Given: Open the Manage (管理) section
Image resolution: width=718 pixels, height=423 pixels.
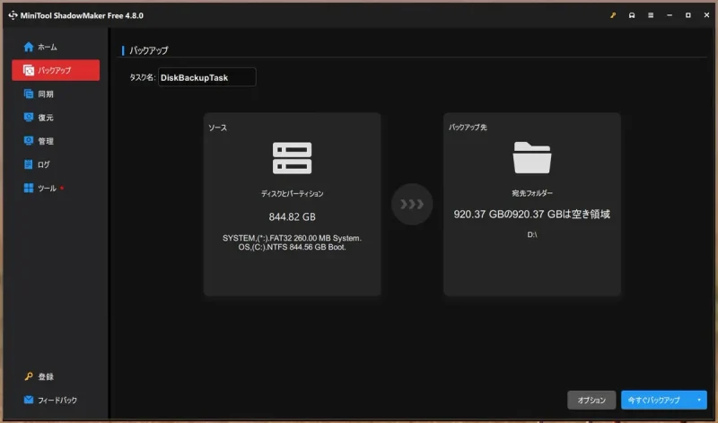Looking at the screenshot, I should click(45, 141).
